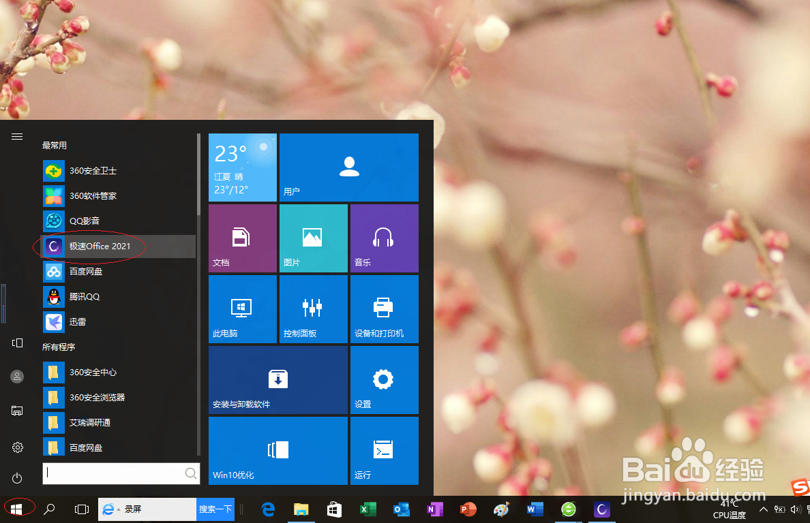Open 迅雷 downloader

tap(119, 322)
